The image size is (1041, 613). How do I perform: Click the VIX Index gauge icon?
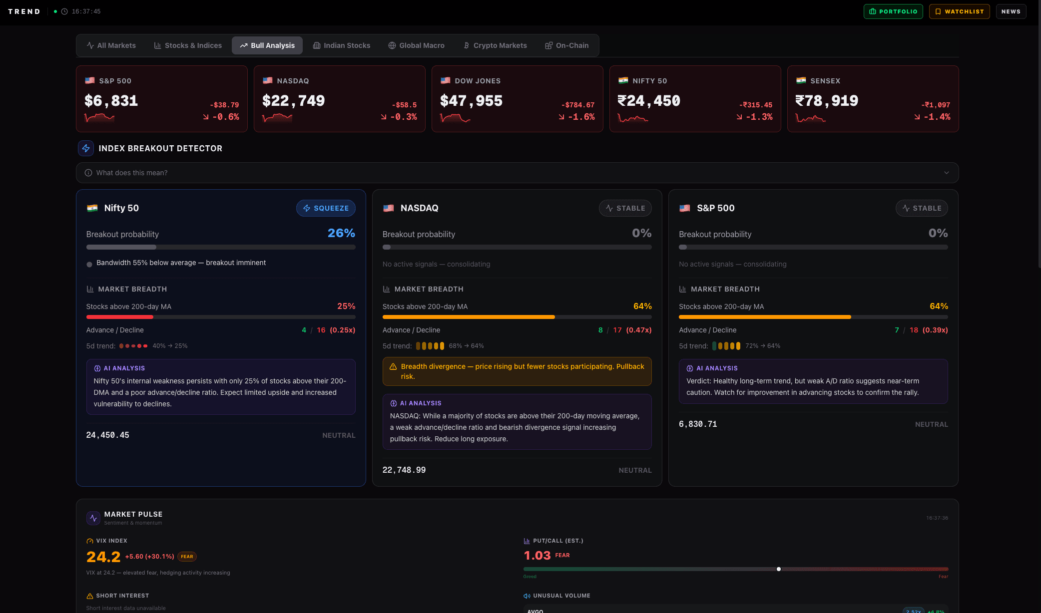(x=89, y=541)
